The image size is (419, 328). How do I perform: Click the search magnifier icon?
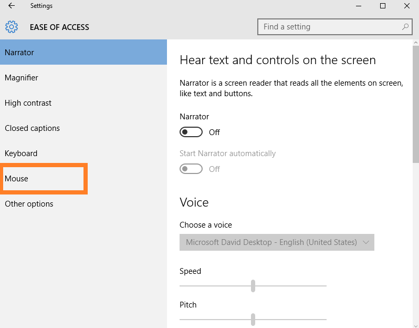click(x=405, y=27)
